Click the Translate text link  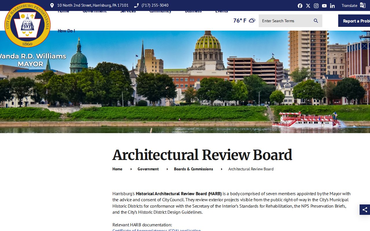coord(349,5)
